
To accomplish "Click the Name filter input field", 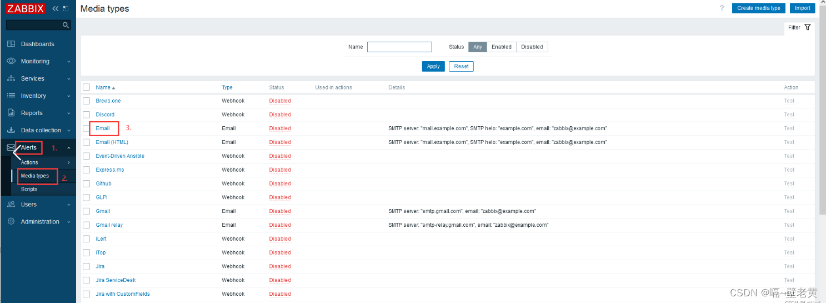I will [399, 47].
